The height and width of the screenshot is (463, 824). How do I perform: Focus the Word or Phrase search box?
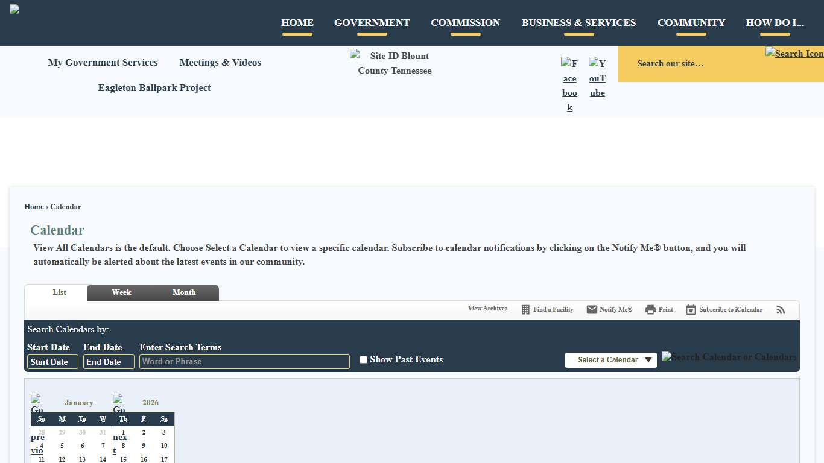tap(244, 362)
